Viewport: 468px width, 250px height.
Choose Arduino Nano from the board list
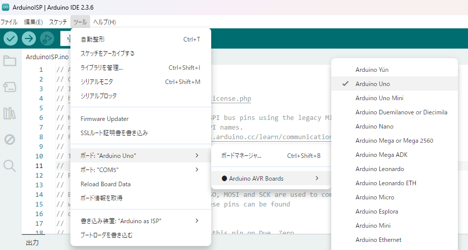point(374,127)
